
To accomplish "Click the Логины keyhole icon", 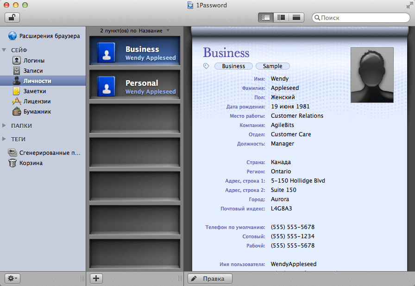I will (16, 60).
